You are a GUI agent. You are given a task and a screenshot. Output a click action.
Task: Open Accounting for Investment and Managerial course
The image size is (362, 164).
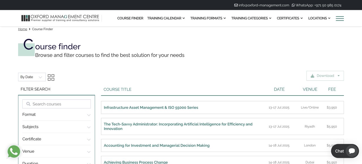[x=157, y=146]
